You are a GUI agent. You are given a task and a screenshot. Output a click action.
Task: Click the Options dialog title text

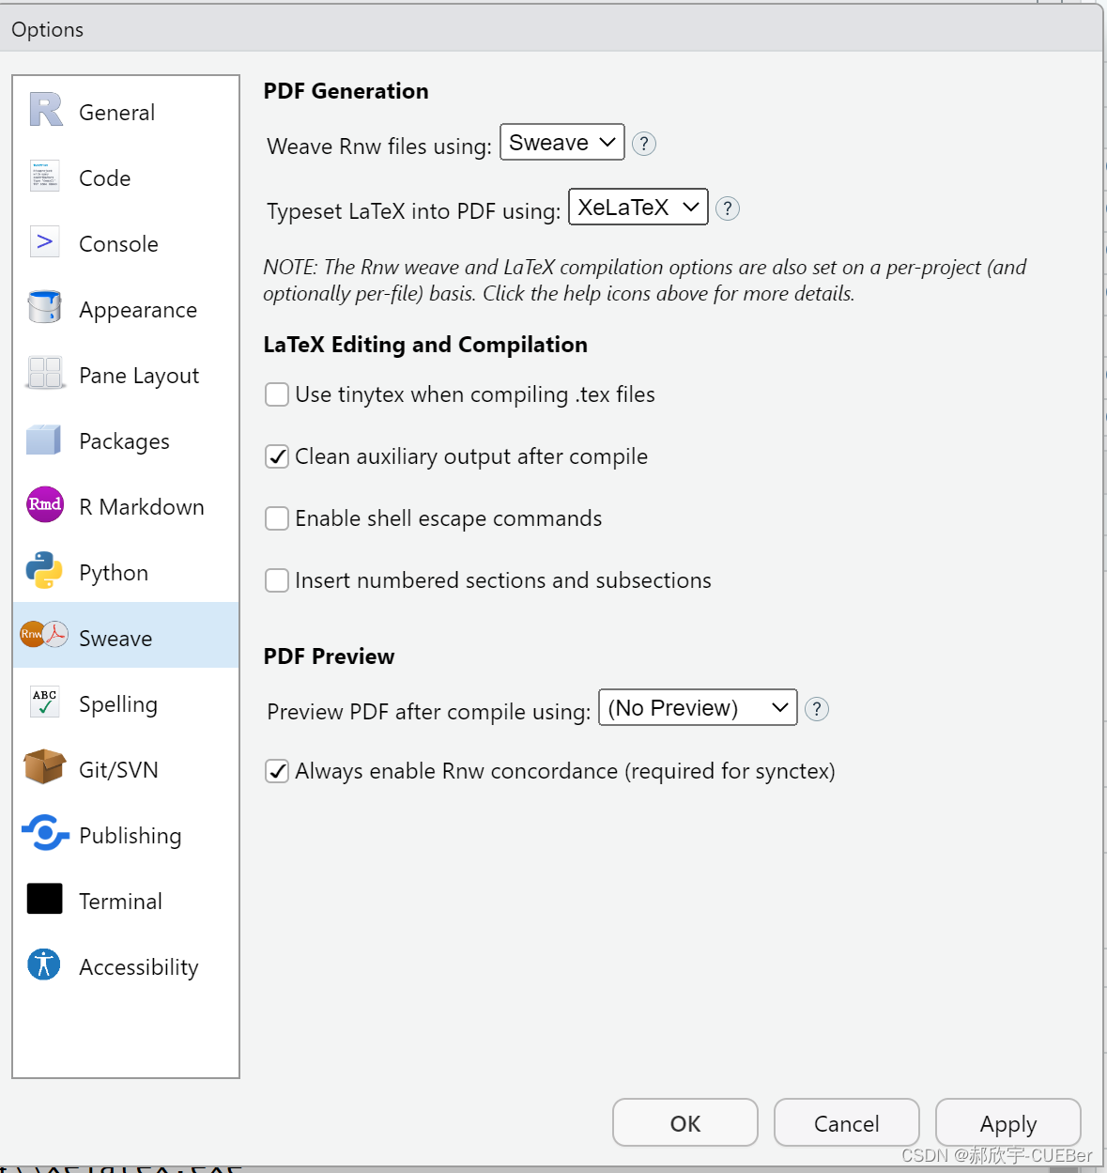[47, 30]
